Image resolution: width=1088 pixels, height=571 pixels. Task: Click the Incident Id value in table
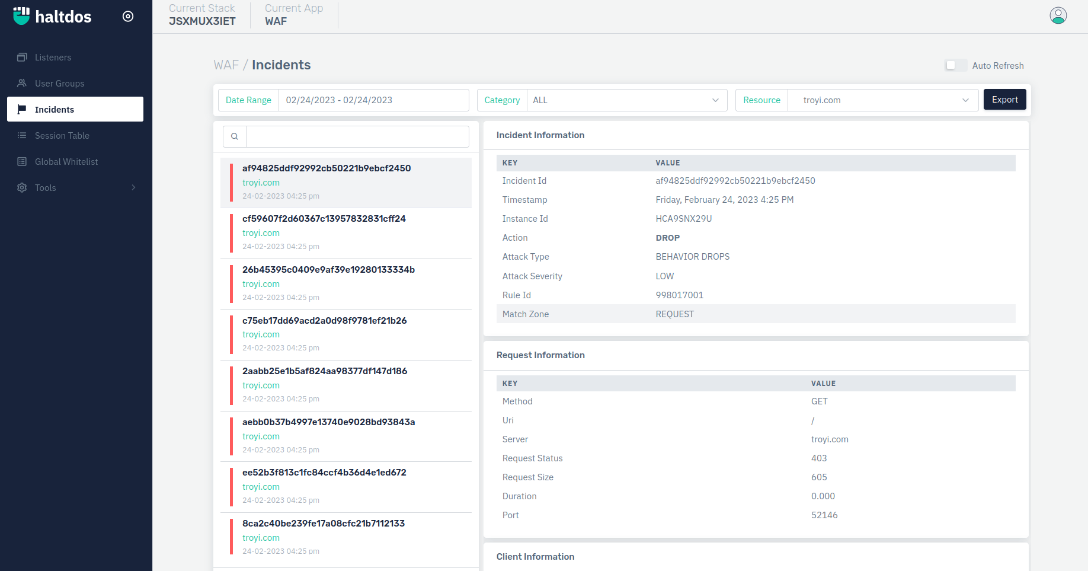point(735,181)
